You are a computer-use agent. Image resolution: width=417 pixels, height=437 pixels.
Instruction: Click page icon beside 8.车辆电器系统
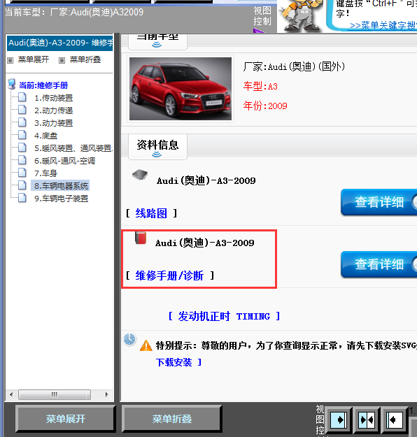tap(22, 185)
